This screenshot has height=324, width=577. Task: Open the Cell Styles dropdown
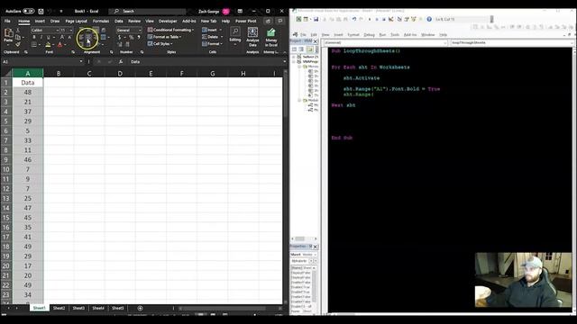[160, 44]
